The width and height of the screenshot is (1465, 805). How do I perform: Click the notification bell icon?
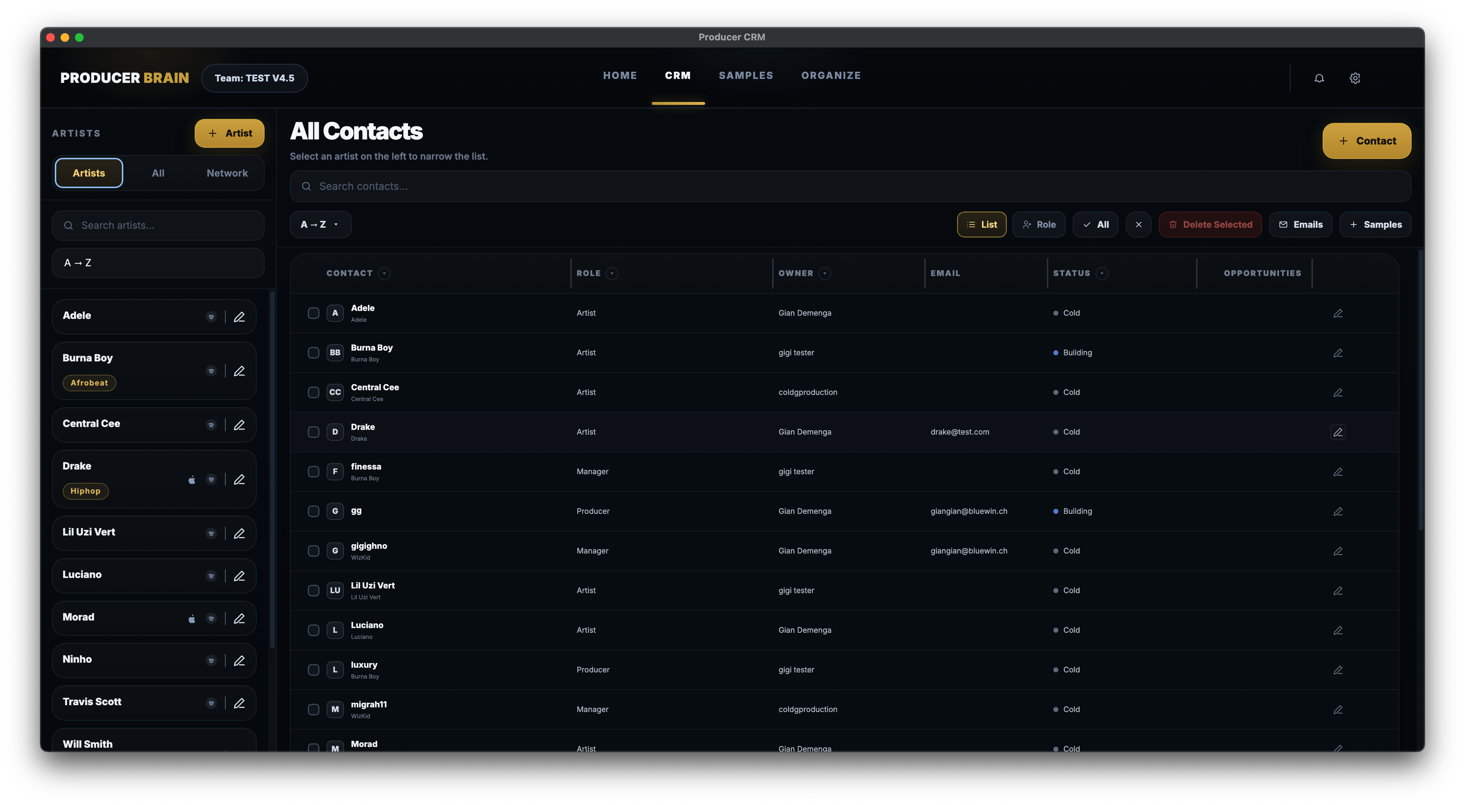[1320, 78]
